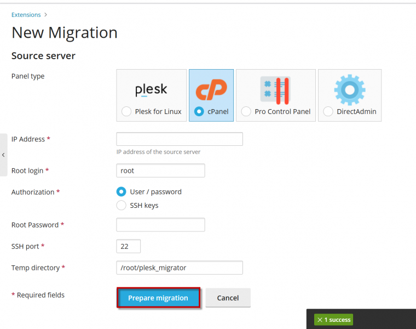Select the Plesk for Linux radio button
416x329 pixels.
[x=125, y=111]
